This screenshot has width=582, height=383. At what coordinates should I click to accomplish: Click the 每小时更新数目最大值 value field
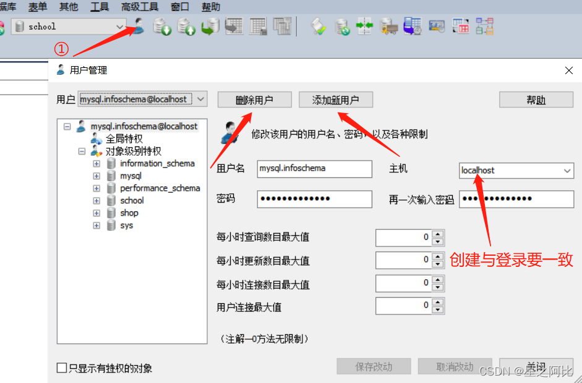tap(404, 260)
